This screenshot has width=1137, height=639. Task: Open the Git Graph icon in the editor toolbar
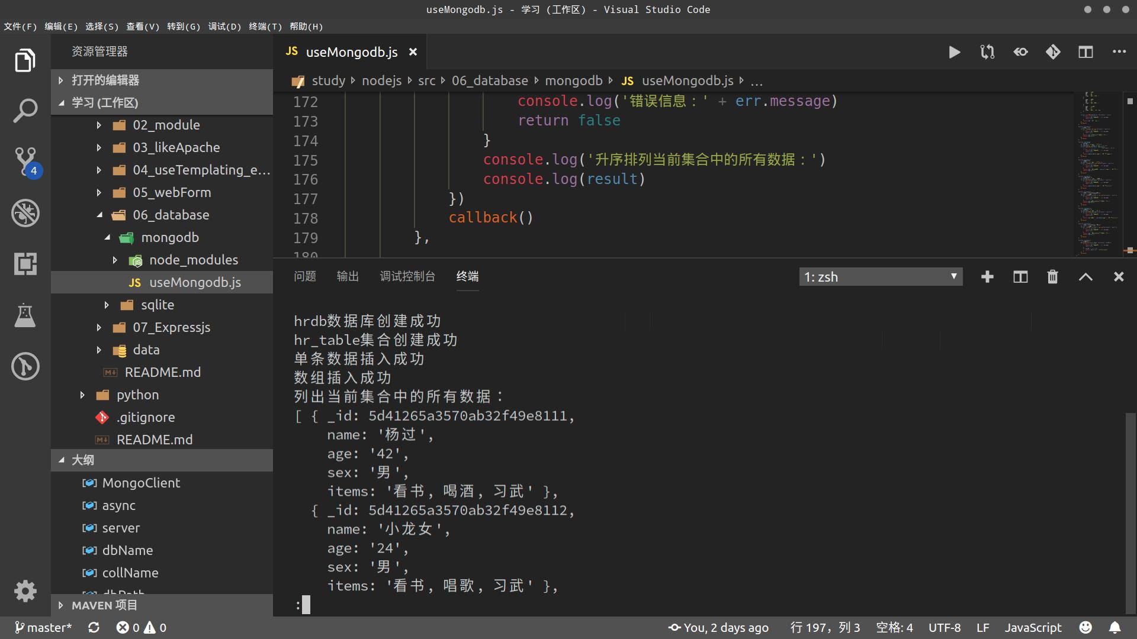coord(1053,52)
